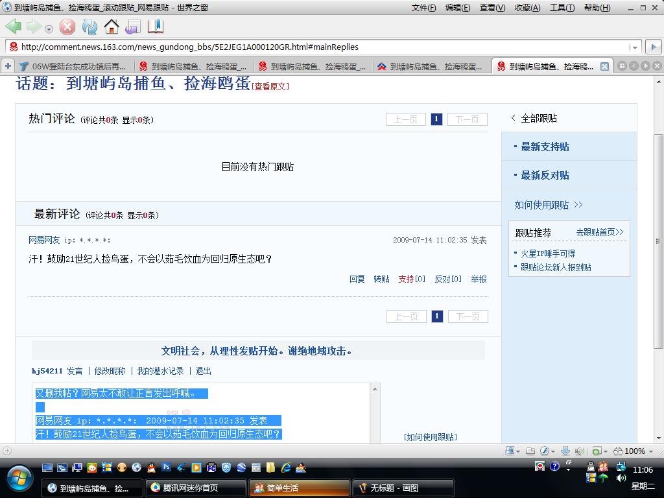This screenshot has height=498, width=664.
Task: Go to the Home page icon
Action: [x=112, y=27]
